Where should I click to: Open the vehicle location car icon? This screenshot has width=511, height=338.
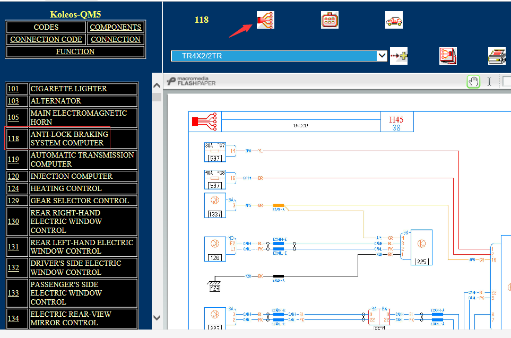(x=394, y=20)
